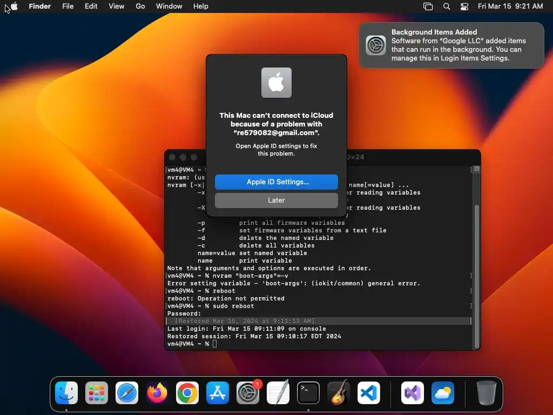Open the Edit menu
This screenshot has width=553, height=415.
[x=91, y=6]
